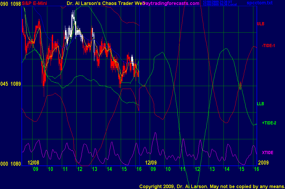
Task: Select the "21:30 UT" timestamp
Action: (x=226, y=2)
